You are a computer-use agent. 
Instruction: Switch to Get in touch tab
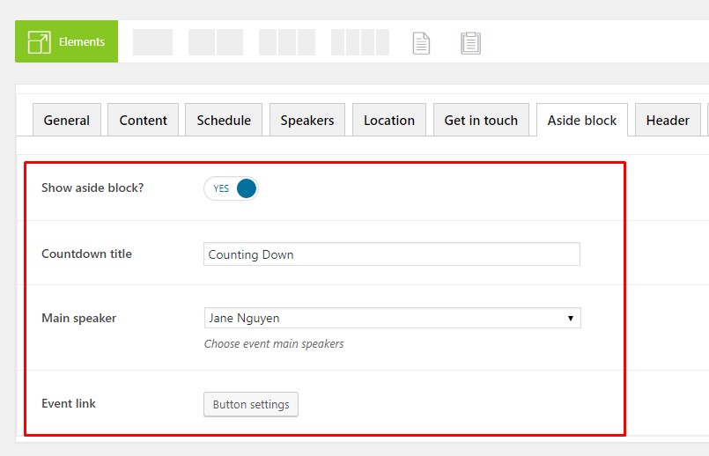point(481,121)
